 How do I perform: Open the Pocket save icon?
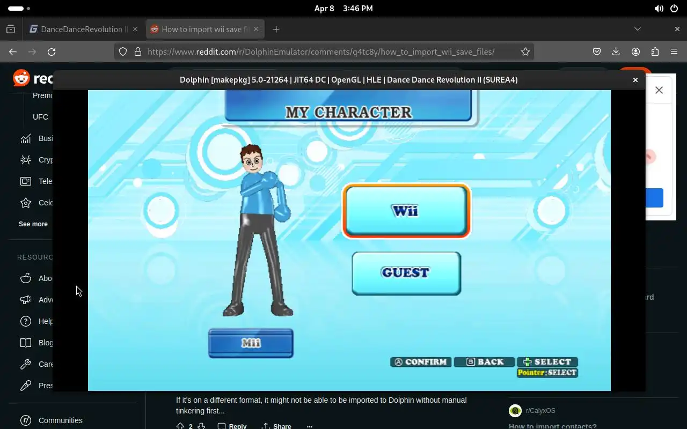597,51
